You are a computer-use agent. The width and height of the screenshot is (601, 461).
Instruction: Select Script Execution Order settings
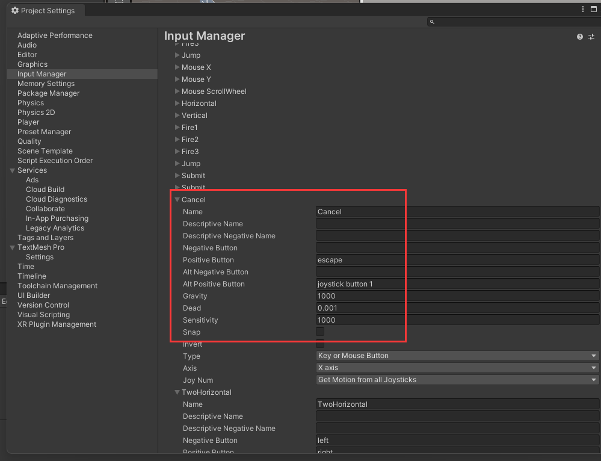(55, 161)
